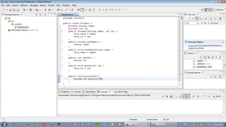Click Remove All Terminated Launches icon
The height and width of the screenshot is (127, 226).
click(x=171, y=96)
